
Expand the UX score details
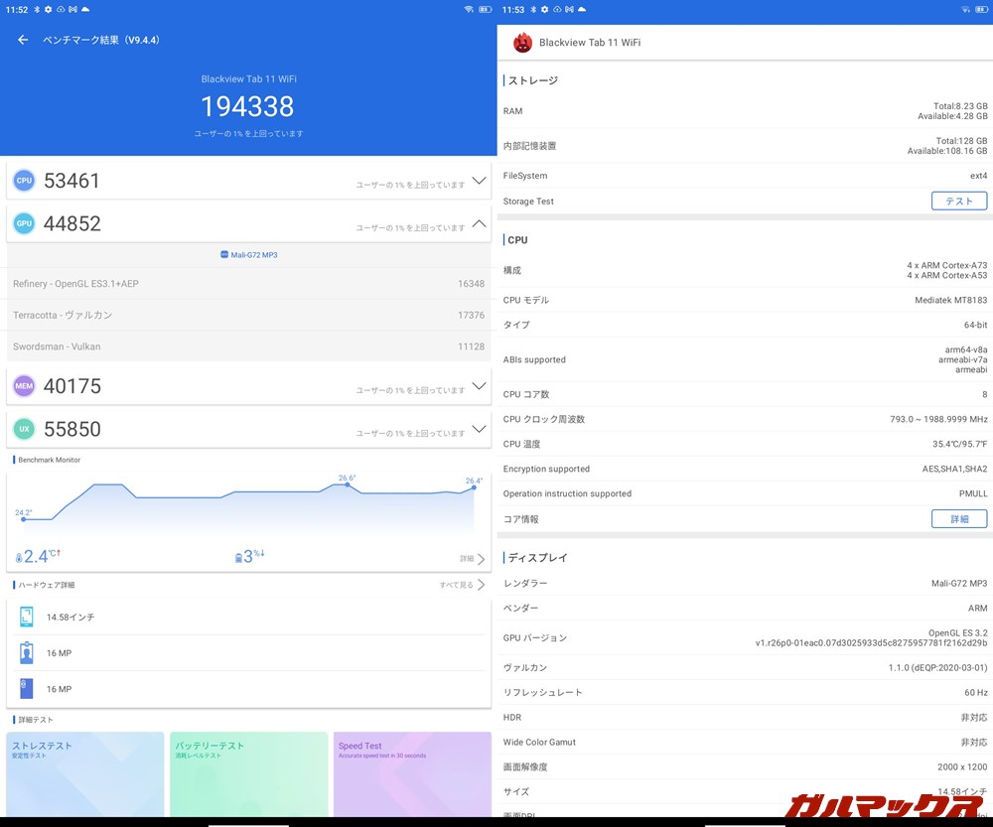point(479,429)
